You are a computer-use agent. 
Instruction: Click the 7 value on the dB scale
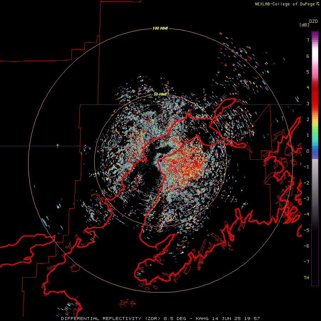click(x=308, y=40)
